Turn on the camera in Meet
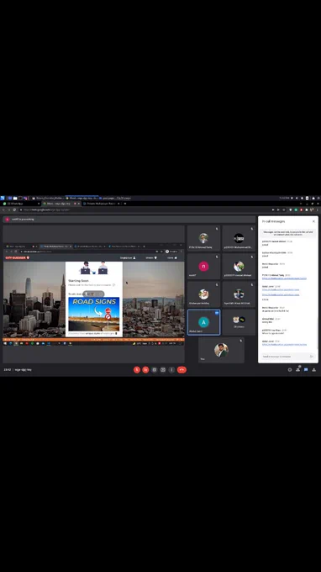321x572 pixels. click(x=145, y=369)
